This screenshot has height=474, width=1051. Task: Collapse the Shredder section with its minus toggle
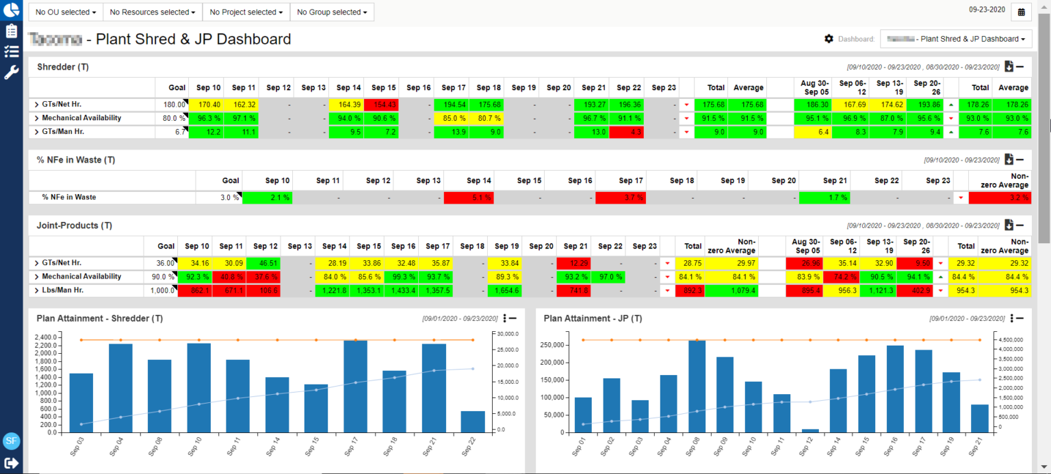(1019, 66)
